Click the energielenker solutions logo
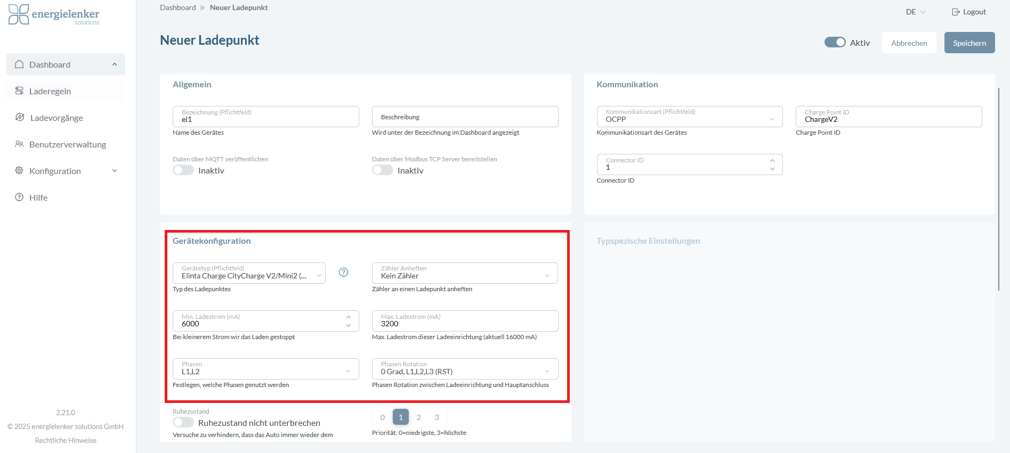This screenshot has width=1010, height=453. click(x=54, y=14)
